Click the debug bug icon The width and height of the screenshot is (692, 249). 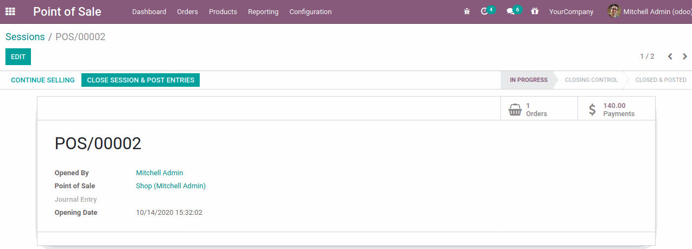coord(467,11)
